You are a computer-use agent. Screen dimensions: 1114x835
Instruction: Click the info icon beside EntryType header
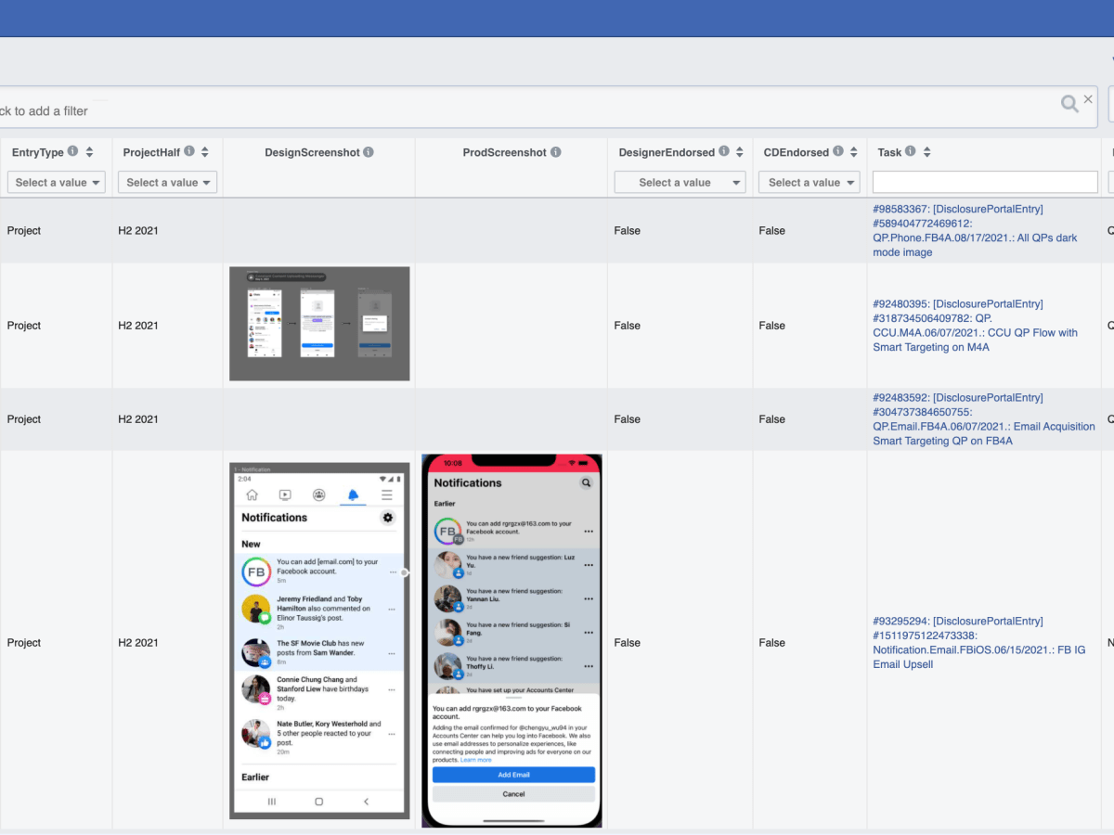click(72, 152)
